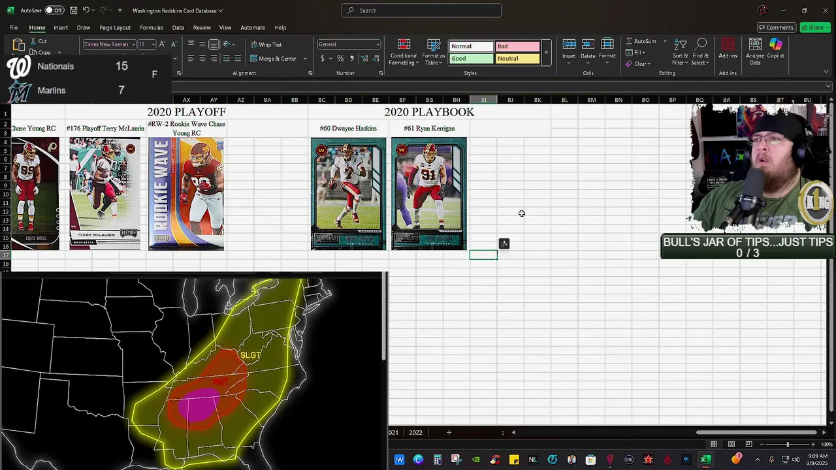Viewport: 836px width, 470px height.
Task: Open Sort & Filter dropdown
Action: [x=681, y=52]
